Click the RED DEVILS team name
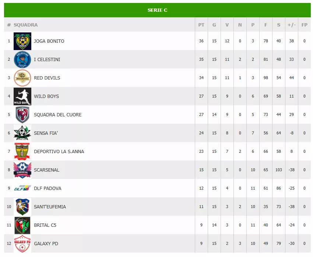This screenshot has height=257, width=313. pos(47,78)
